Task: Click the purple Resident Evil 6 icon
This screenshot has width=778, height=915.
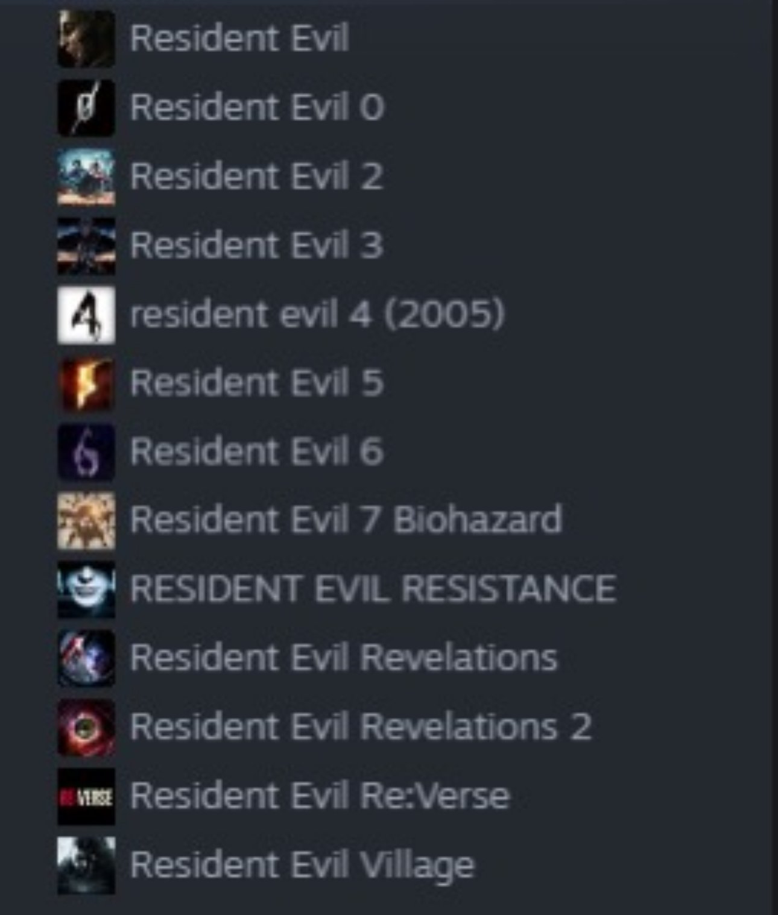Action: pos(86,452)
